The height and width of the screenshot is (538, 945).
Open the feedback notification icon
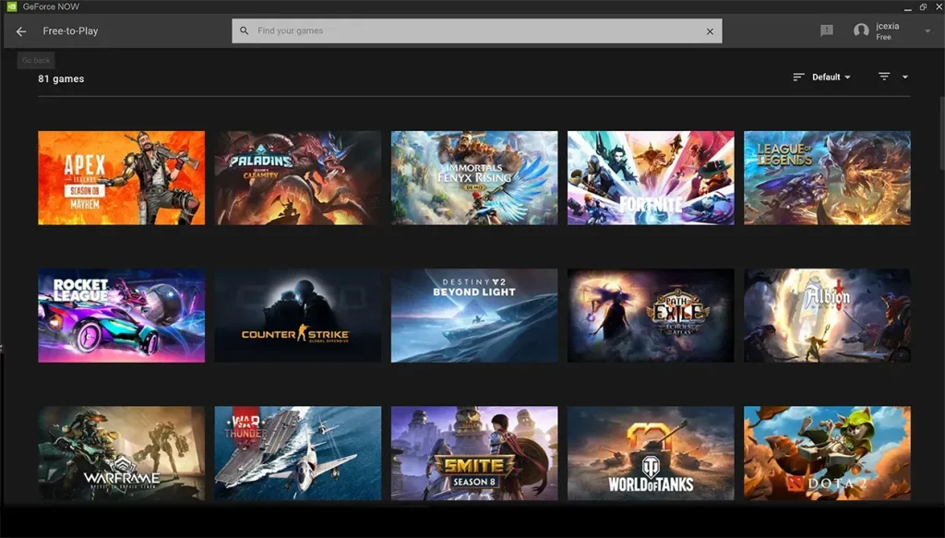pos(827,30)
